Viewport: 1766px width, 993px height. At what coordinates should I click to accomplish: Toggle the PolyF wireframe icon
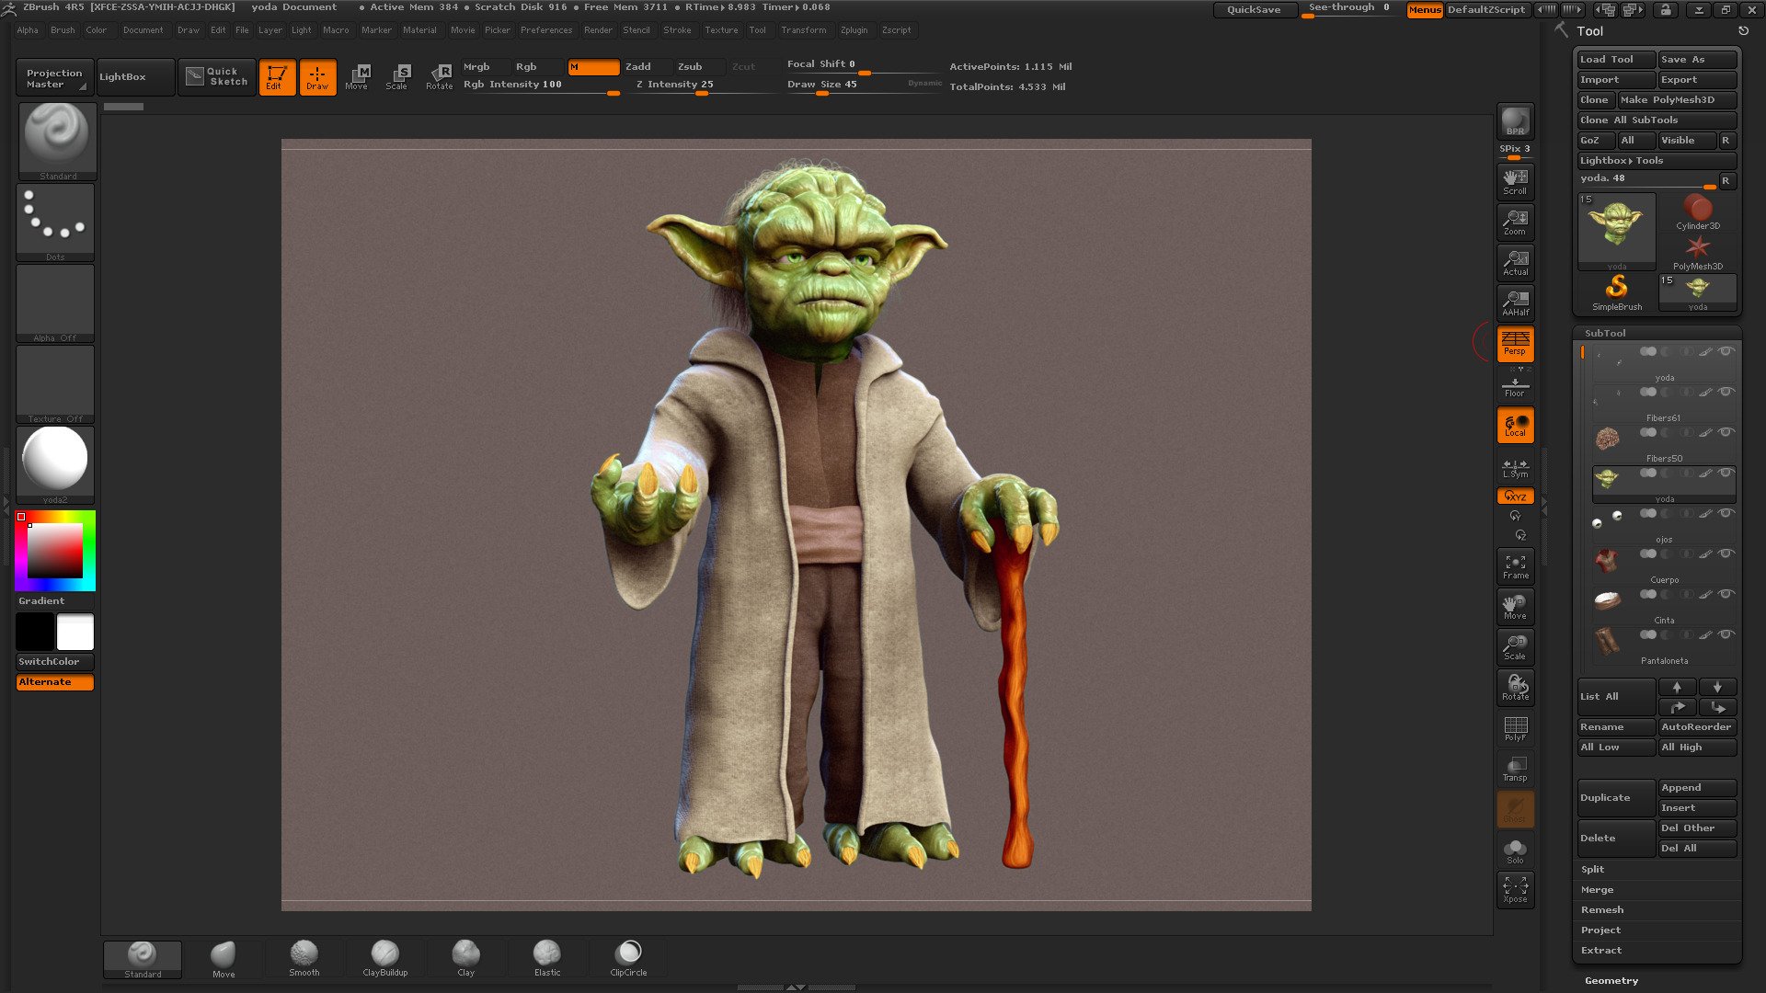[1515, 728]
